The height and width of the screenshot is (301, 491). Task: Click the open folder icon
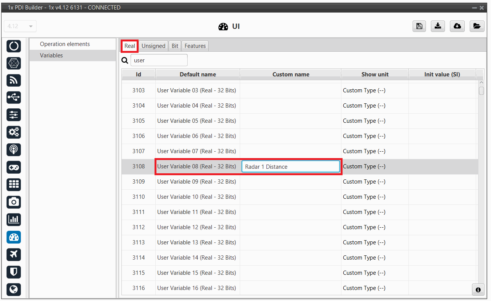(477, 26)
